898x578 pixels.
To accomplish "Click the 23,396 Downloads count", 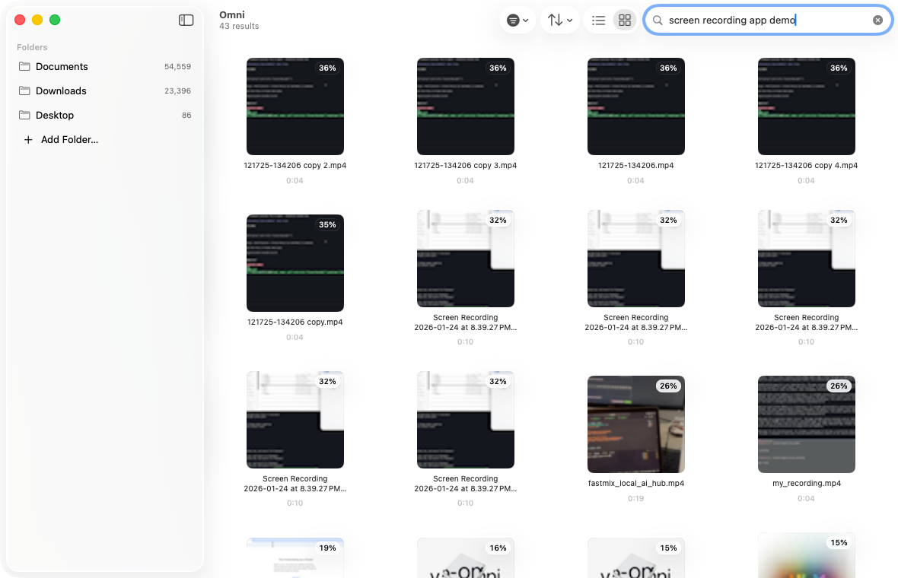I will pos(177,91).
